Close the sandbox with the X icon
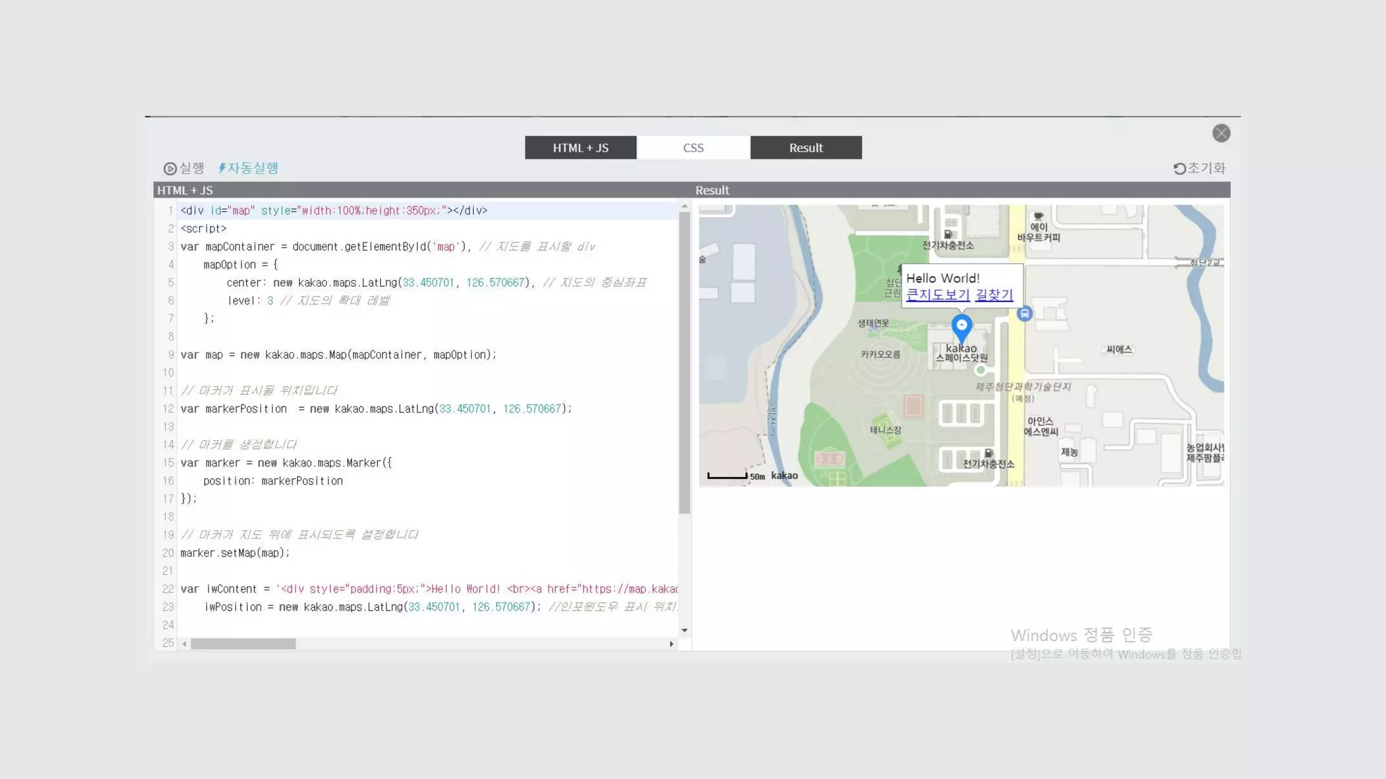 pyautogui.click(x=1221, y=133)
